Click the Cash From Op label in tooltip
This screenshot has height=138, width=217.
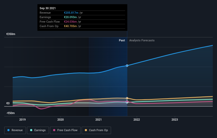tap(49, 26)
